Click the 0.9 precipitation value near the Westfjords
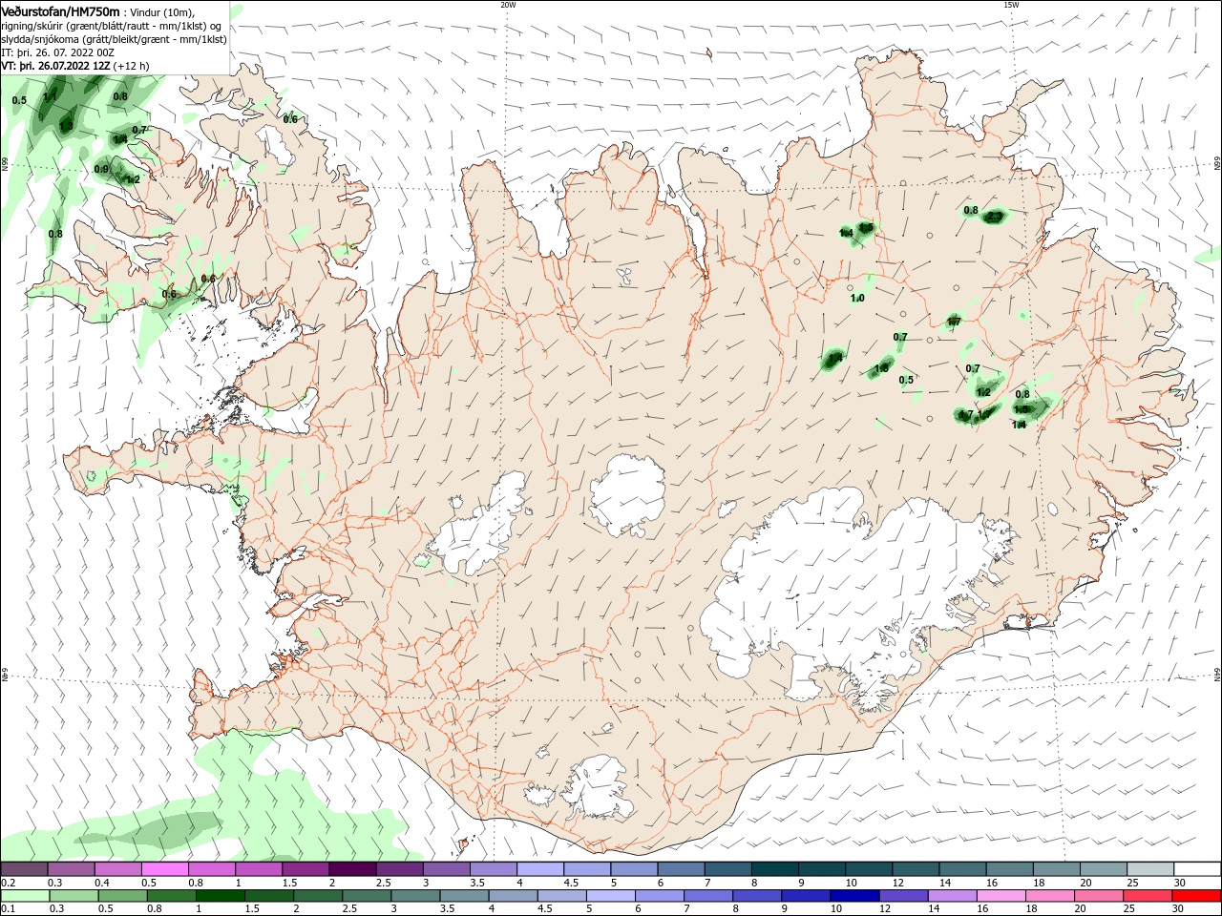The width and height of the screenshot is (1222, 916). [101, 169]
